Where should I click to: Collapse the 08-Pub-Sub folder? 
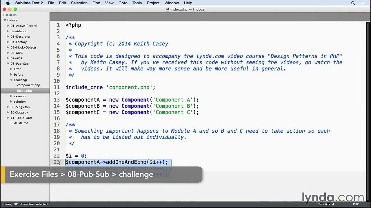[8, 64]
